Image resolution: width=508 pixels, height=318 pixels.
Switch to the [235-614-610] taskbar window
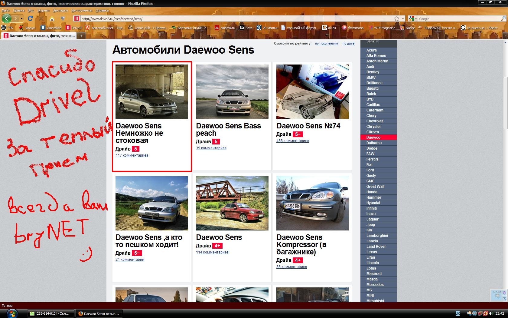click(50, 313)
